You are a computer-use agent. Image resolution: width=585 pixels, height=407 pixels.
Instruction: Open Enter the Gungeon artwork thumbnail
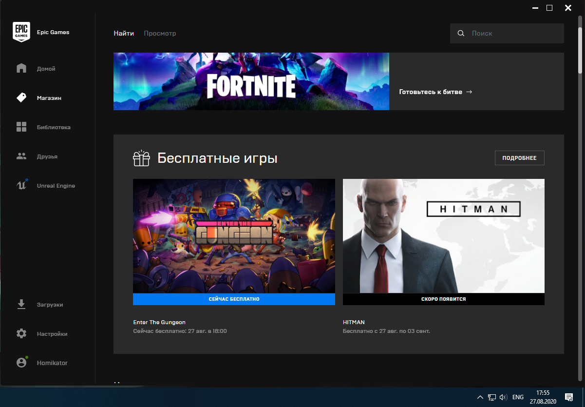(x=234, y=236)
